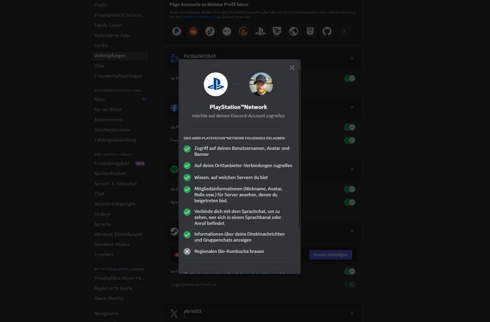Viewport: 490px width, 322px height.
Task: Click the PayPal account icon
Action: tap(177, 31)
